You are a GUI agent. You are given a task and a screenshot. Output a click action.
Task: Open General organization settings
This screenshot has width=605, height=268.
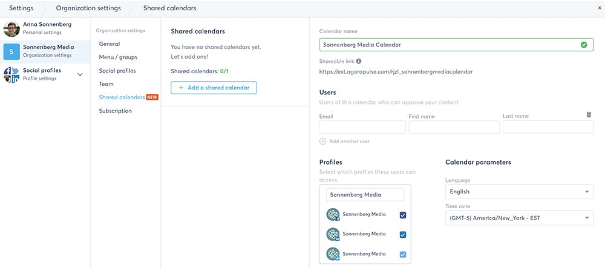coord(109,44)
